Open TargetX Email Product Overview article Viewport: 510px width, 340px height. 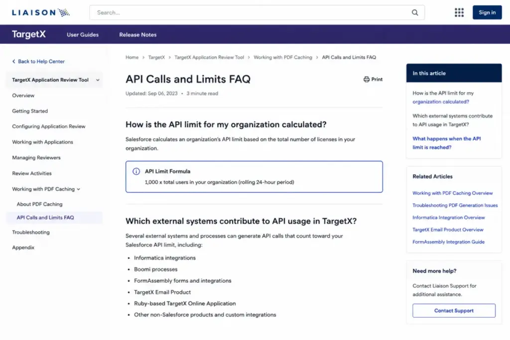[x=448, y=230]
